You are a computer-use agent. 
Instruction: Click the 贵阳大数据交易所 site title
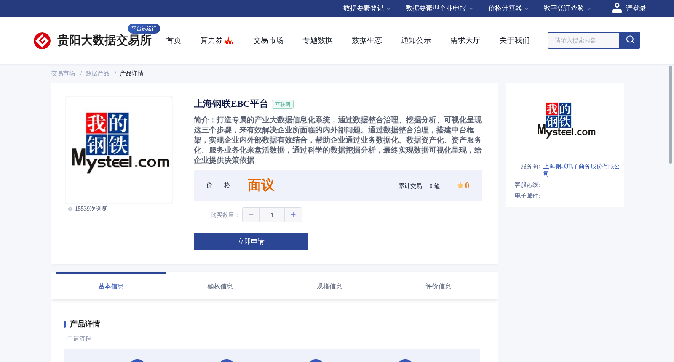104,40
